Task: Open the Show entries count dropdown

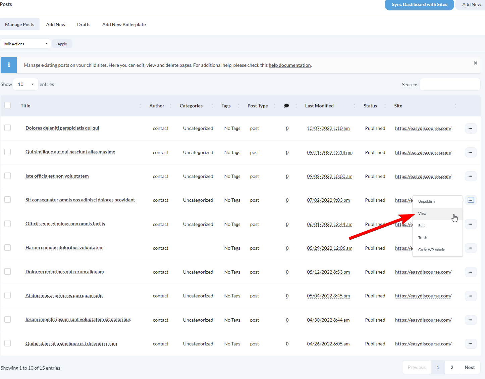Action: 25,84
